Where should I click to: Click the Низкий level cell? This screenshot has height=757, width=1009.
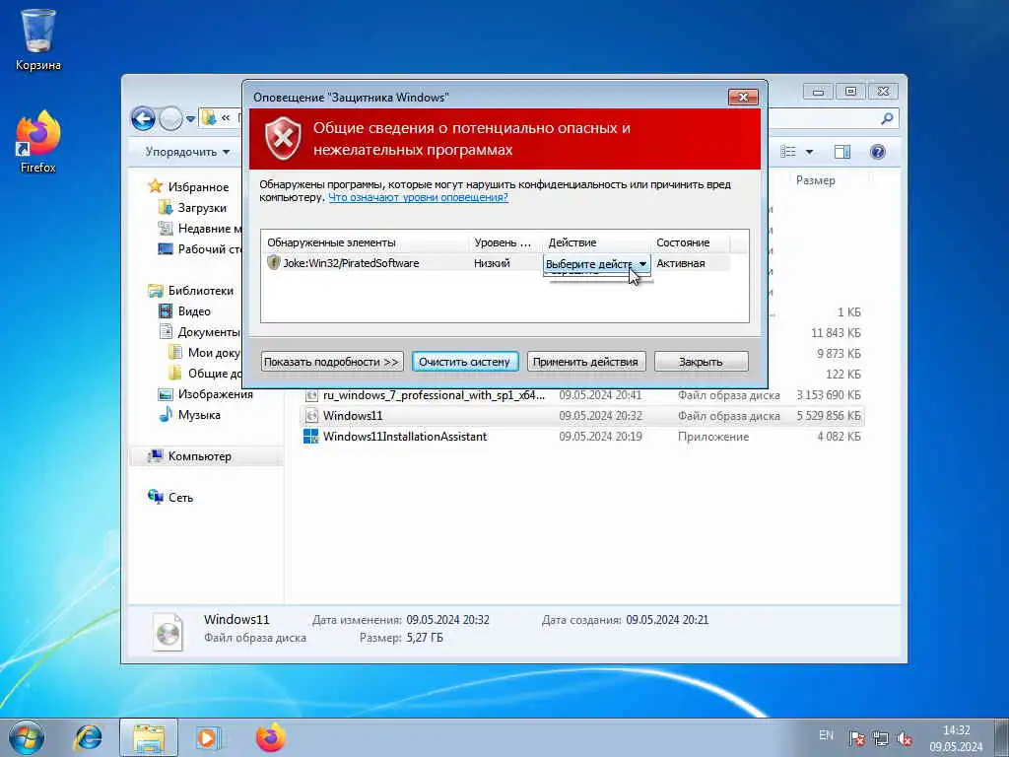click(492, 263)
